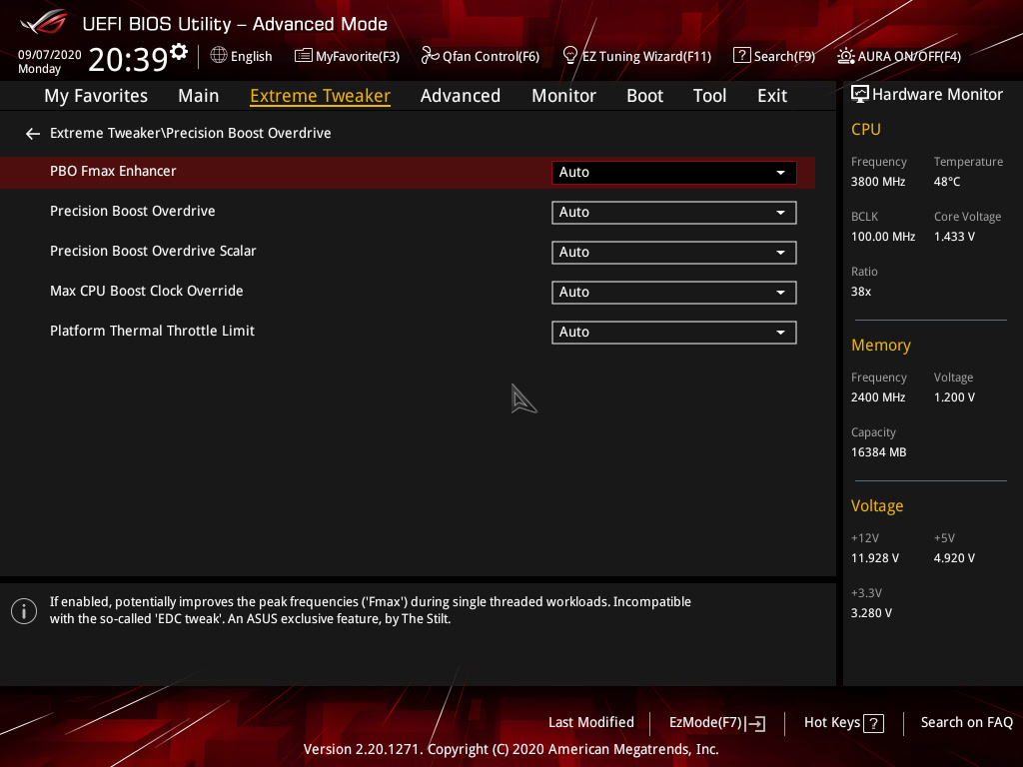1023x767 pixels.
Task: Click the Voltage section heading
Action: tap(877, 506)
